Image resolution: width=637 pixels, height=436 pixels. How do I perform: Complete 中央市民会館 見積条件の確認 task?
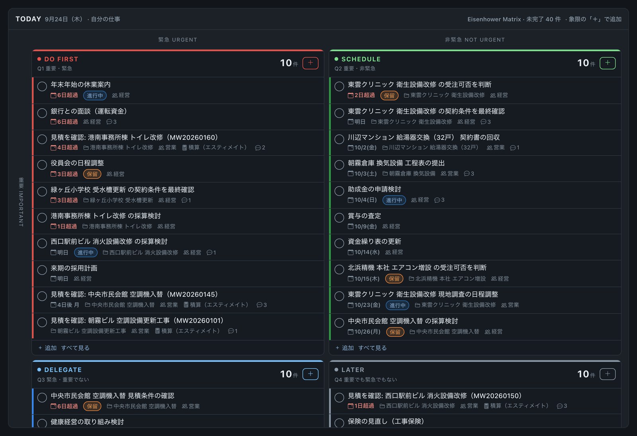(42, 397)
